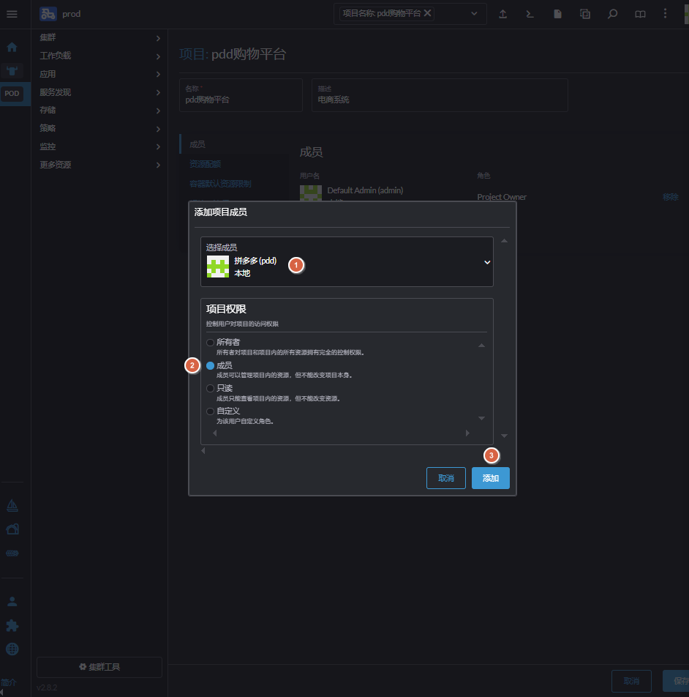Open the shirt-shaped cluster icon in sidebar
689x697 pixels.
click(12, 70)
